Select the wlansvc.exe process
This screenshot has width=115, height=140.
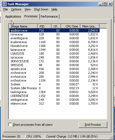click(54, 103)
